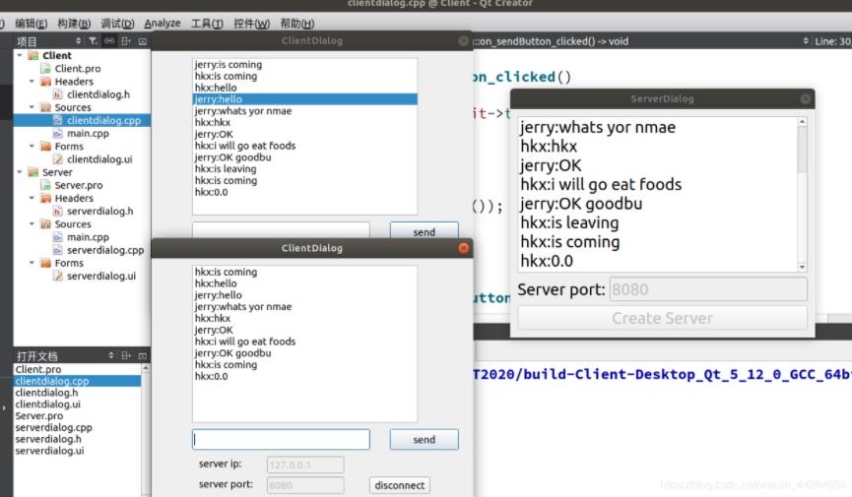Select clientdialog.ui in open documents list
This screenshot has height=497, width=852.
48,404
